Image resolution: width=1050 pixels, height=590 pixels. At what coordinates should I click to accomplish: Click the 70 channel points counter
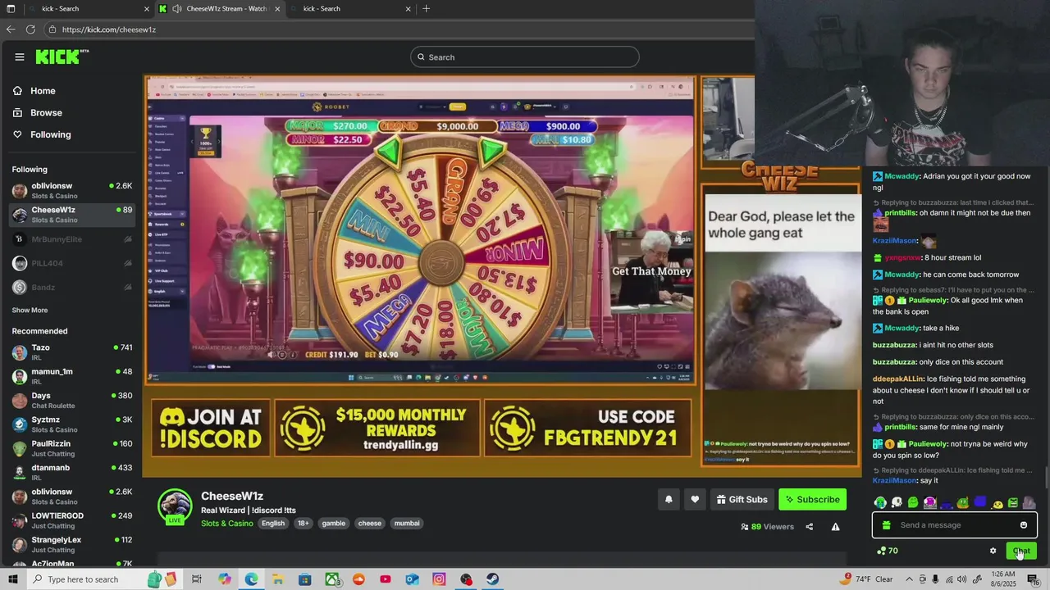pos(888,551)
